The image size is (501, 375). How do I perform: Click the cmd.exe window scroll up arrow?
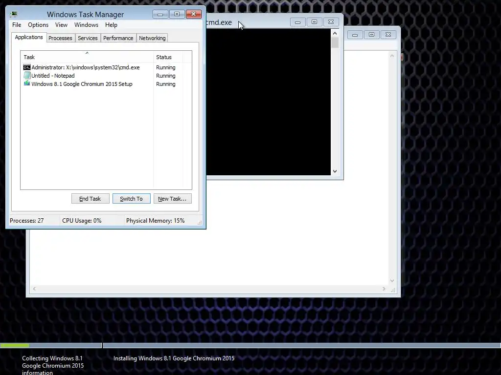(x=335, y=33)
